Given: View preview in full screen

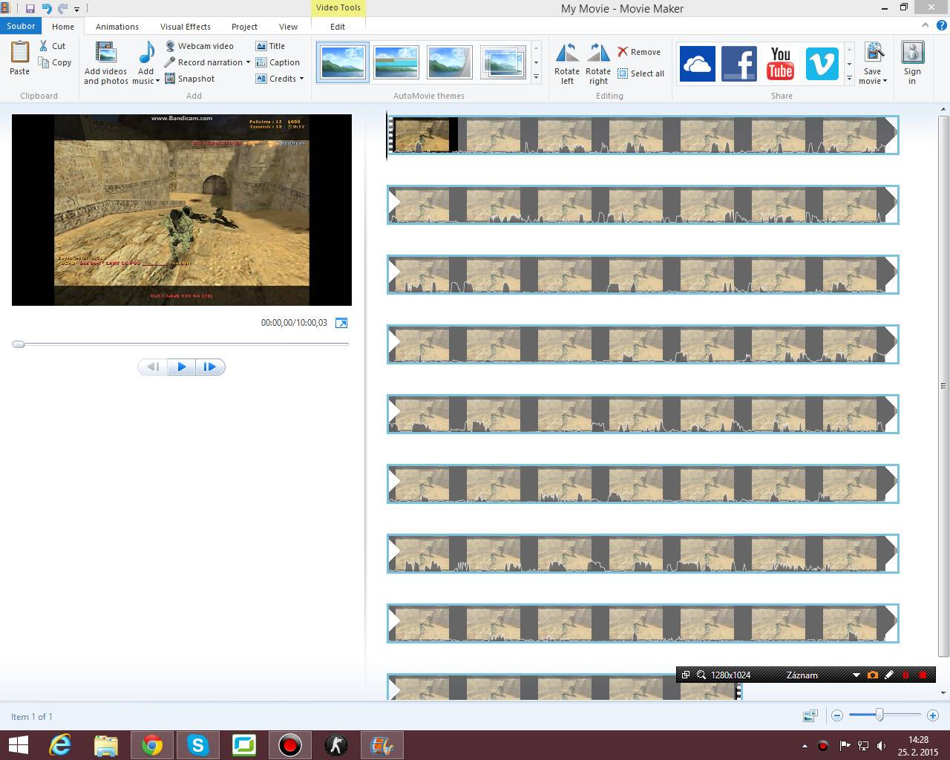Looking at the screenshot, I should (x=341, y=323).
